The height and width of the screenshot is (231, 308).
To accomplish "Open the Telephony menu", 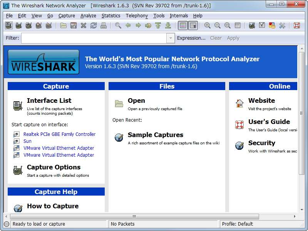I will coord(137,16).
